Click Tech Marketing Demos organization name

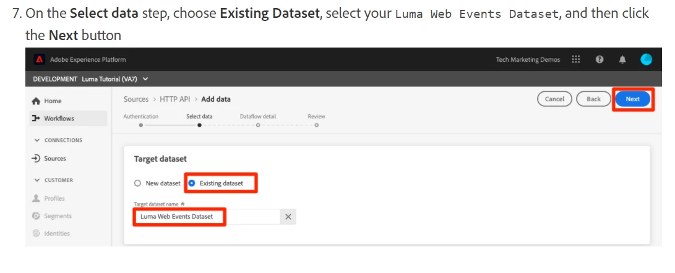528,59
